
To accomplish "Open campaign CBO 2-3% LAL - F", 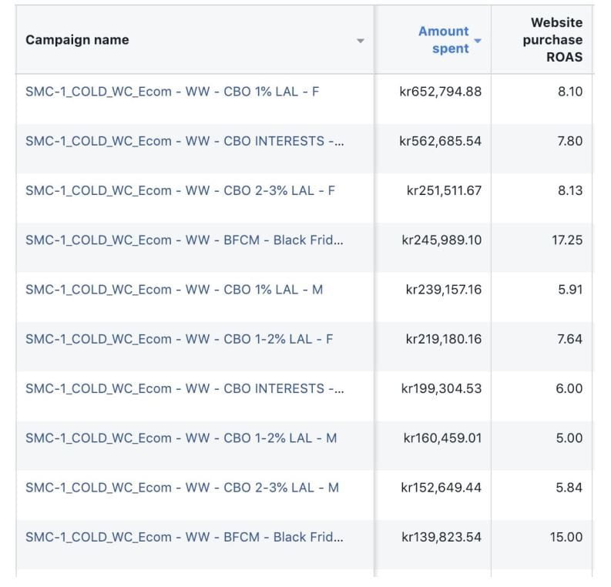I will tap(180, 190).
